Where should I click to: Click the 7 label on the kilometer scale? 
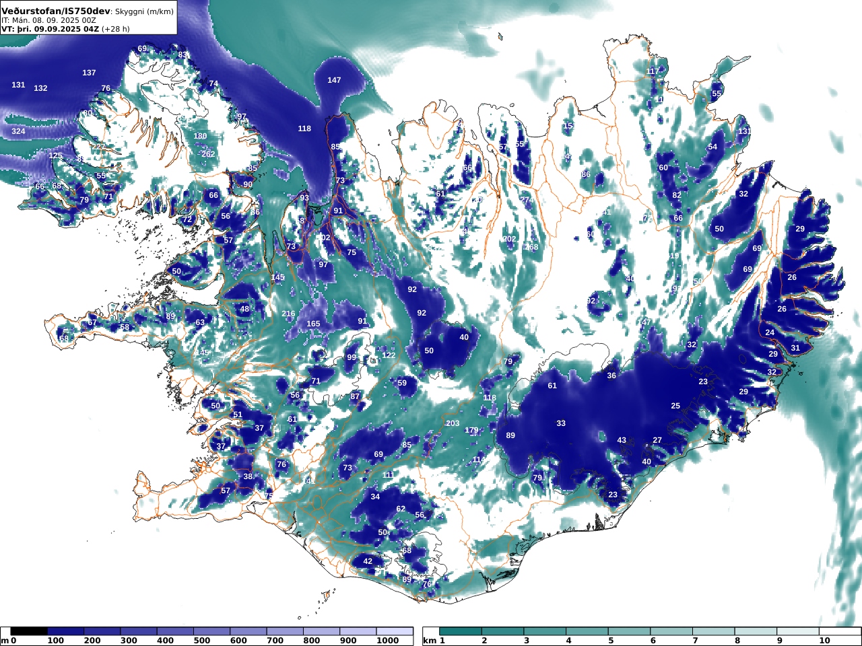[695, 641]
